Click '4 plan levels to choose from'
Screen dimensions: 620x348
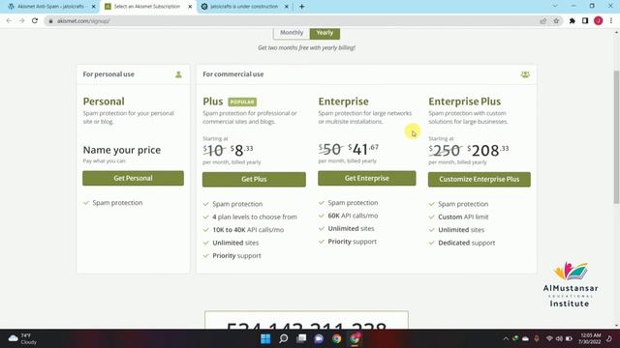click(255, 217)
